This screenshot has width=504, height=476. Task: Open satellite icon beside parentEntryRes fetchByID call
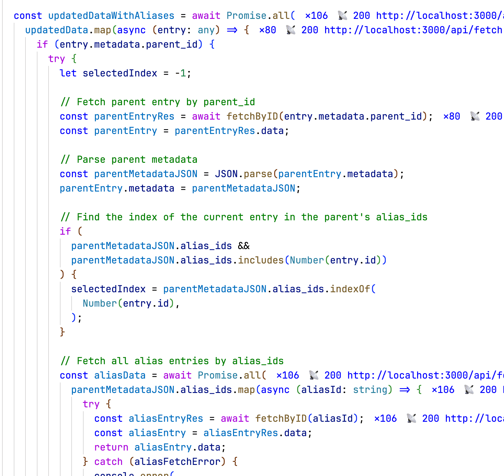coord(475,116)
